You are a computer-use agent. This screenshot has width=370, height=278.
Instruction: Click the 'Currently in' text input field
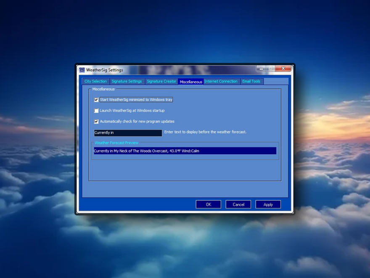point(128,133)
